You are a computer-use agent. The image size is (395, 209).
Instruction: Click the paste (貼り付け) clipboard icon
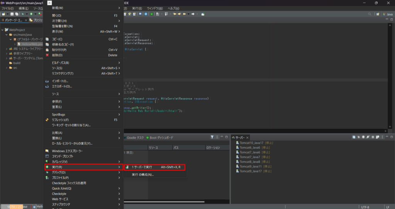click(x=47, y=50)
